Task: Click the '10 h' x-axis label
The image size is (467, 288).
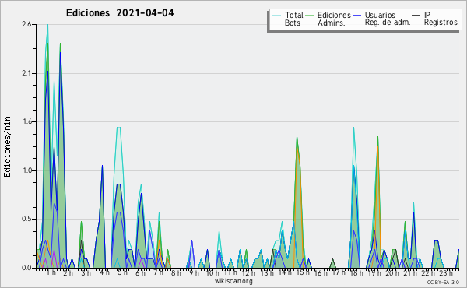Action: [x=212, y=272]
